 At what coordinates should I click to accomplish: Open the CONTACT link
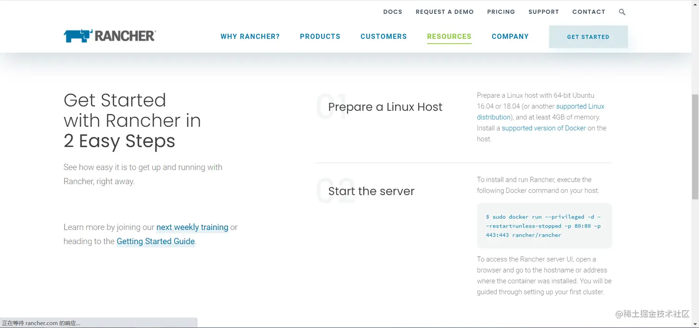click(589, 12)
